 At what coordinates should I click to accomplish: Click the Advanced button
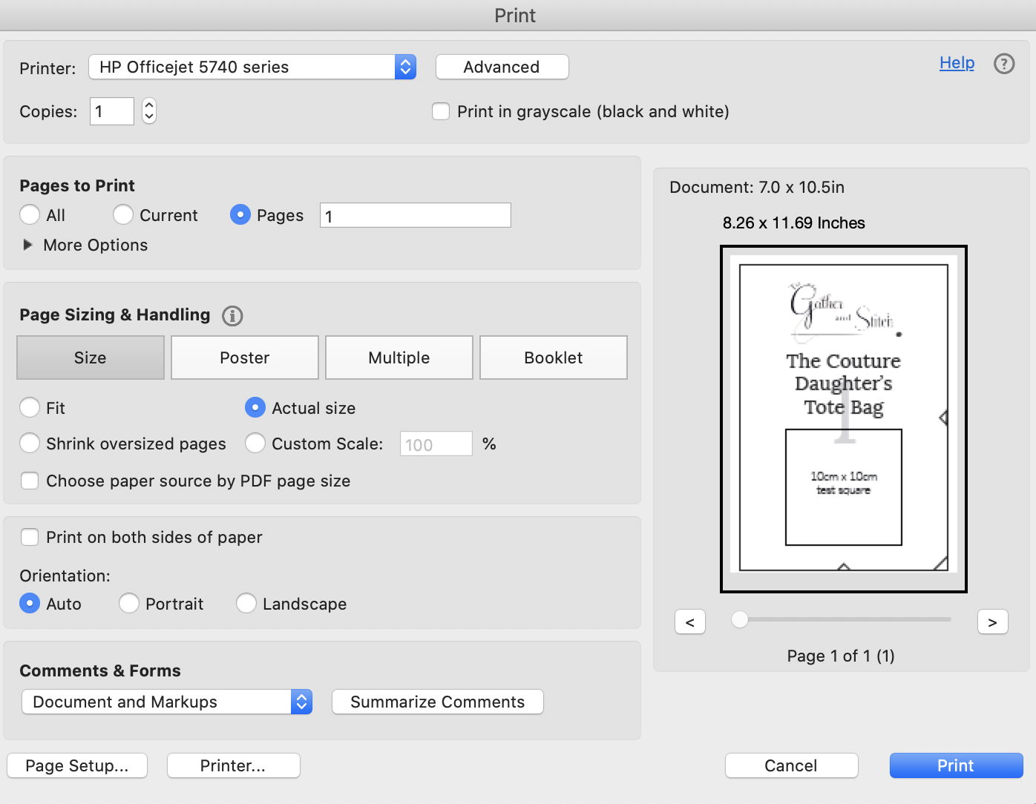point(502,67)
